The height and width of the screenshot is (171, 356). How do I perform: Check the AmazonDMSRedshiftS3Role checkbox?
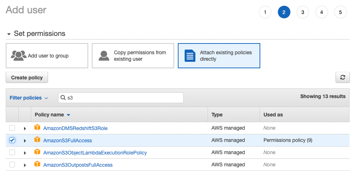[x=12, y=128]
